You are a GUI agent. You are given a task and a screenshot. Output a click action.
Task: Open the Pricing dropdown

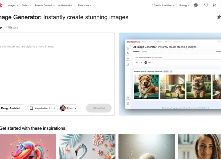point(184,6)
